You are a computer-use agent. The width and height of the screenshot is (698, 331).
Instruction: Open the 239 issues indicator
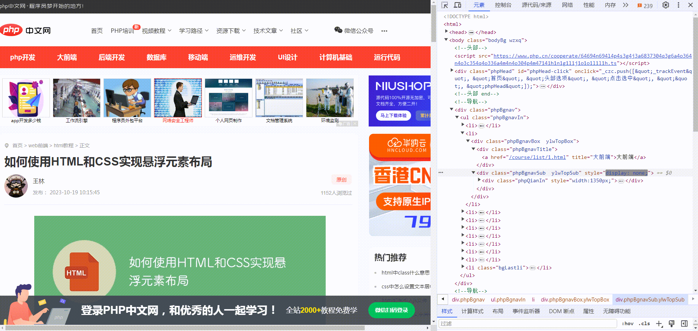coord(645,5)
